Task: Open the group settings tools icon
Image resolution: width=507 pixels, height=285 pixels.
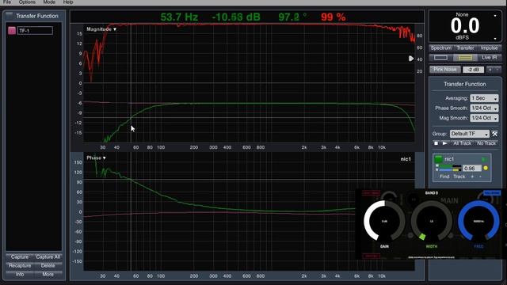Action: pos(494,134)
